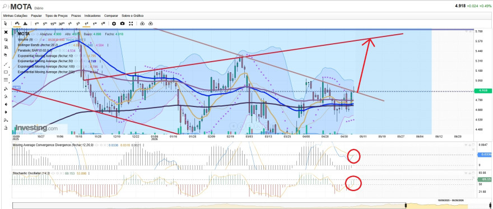Collapse MACD pane with its arrow control
This screenshot has width=493, height=209.
click(466, 145)
